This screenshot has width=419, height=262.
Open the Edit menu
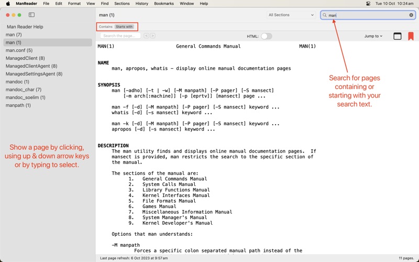point(59,4)
